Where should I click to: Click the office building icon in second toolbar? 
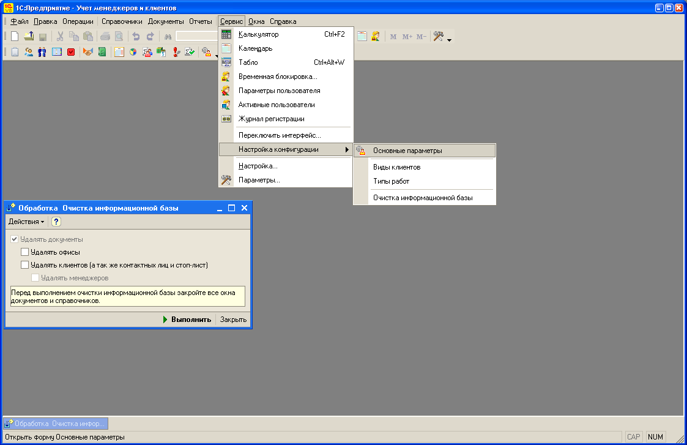[15, 52]
